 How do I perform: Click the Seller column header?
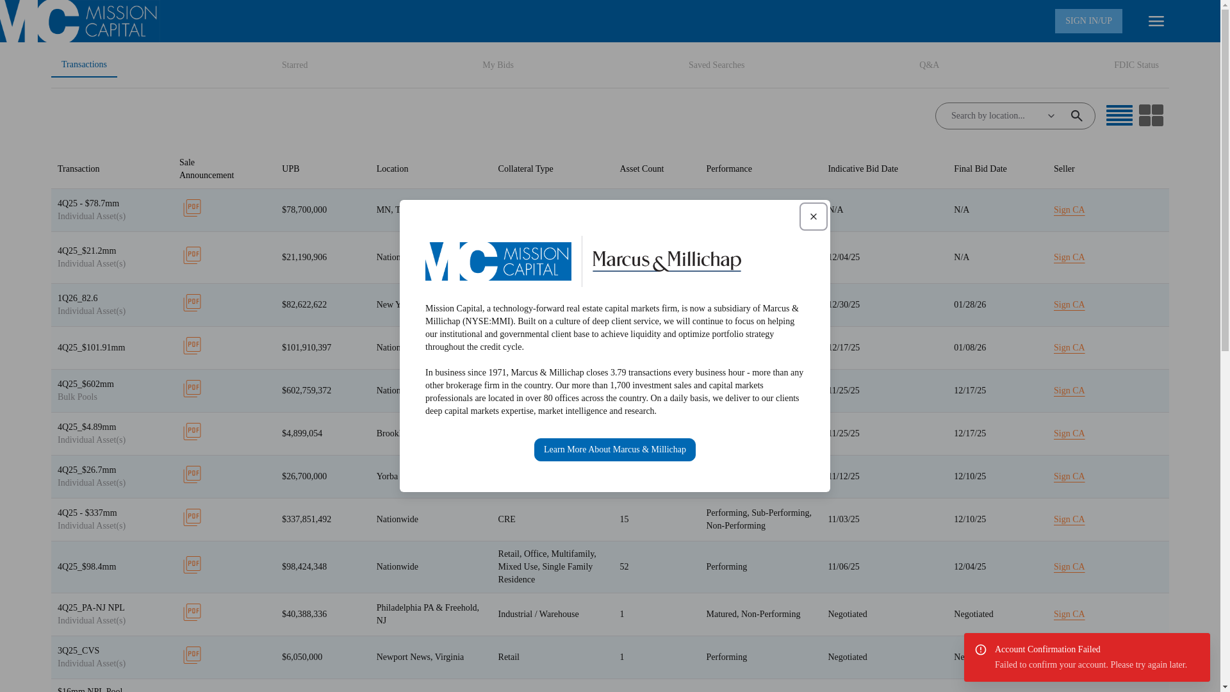(1063, 169)
